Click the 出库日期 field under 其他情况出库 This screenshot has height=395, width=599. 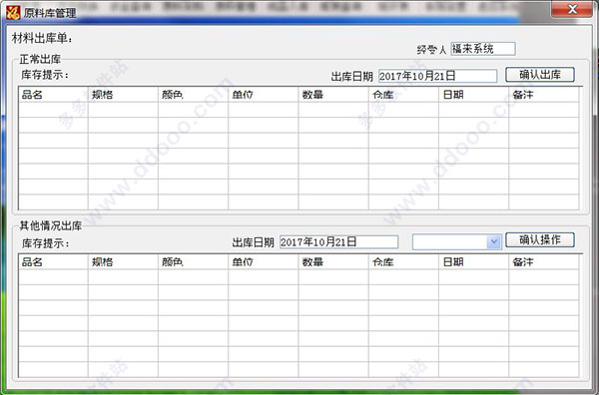click(x=338, y=242)
